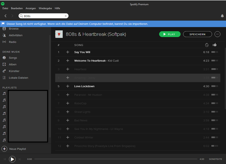This screenshot has height=164, width=226.
Task: Open Alben under Deine Musik
Action: click(13, 64)
